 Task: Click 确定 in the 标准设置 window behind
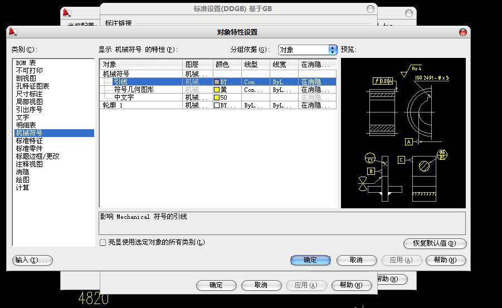pyautogui.click(x=216, y=285)
